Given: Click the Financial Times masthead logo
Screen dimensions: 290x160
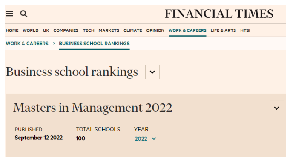Looking at the screenshot, I should click(x=219, y=14).
